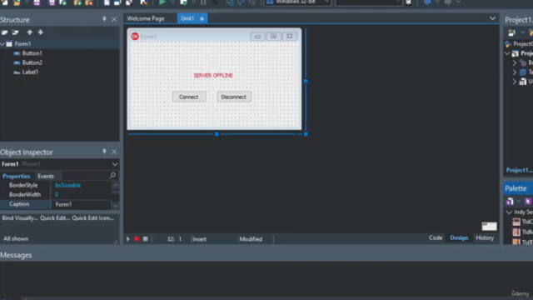This screenshot has width=533, height=300.
Task: Select the SERVER OFFLINE label on form
Action: click(x=213, y=76)
